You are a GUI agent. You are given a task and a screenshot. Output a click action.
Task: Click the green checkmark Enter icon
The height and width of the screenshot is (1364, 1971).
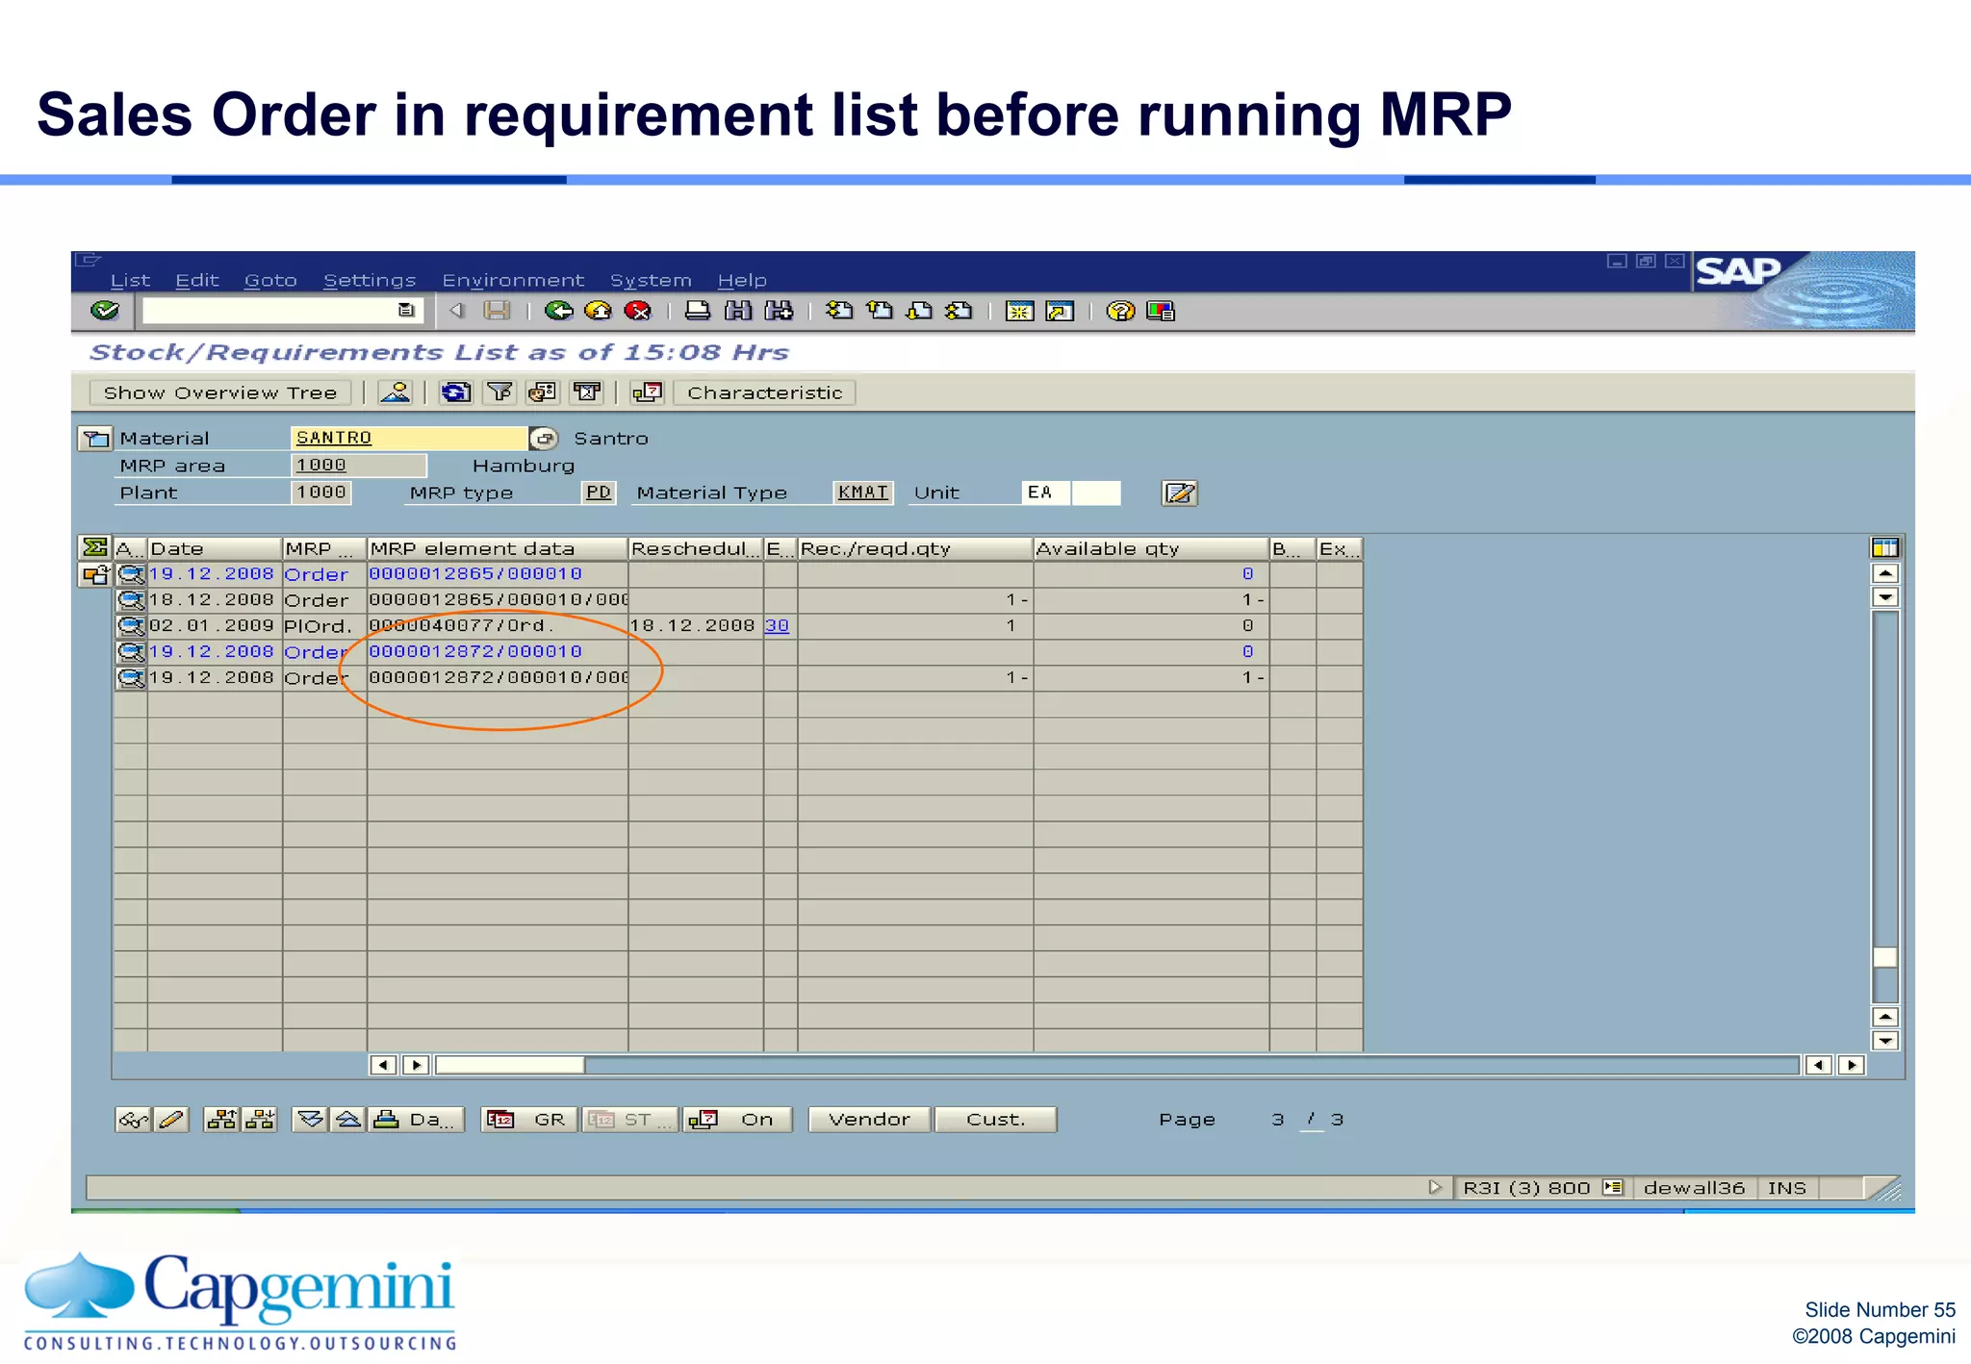tap(104, 311)
